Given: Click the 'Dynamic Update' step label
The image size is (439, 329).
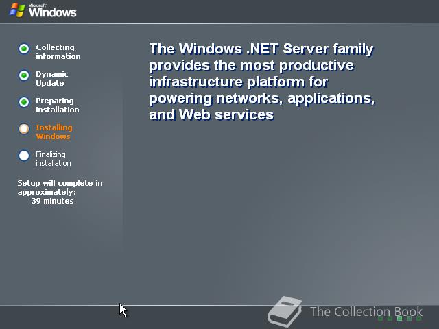Looking at the screenshot, I should click(52, 79).
